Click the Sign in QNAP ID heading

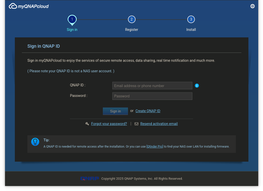tap(43, 46)
